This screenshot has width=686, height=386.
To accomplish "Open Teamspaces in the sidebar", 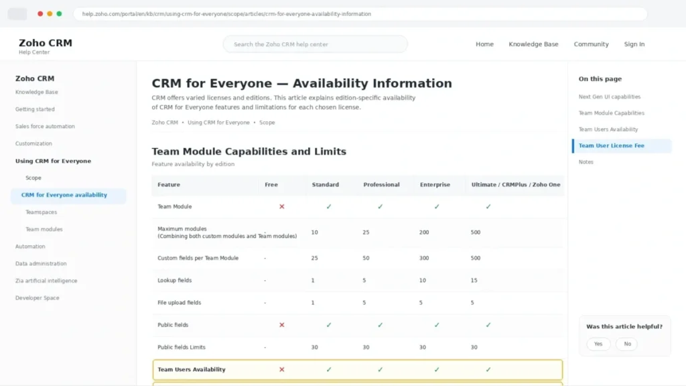I will coord(41,212).
